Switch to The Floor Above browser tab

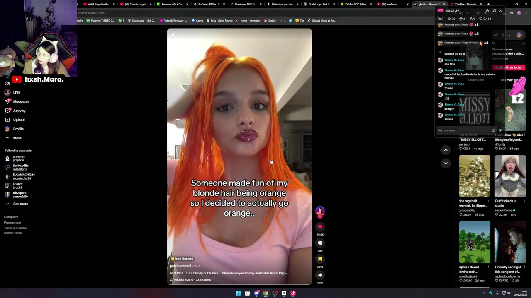pyautogui.click(x=466, y=4)
